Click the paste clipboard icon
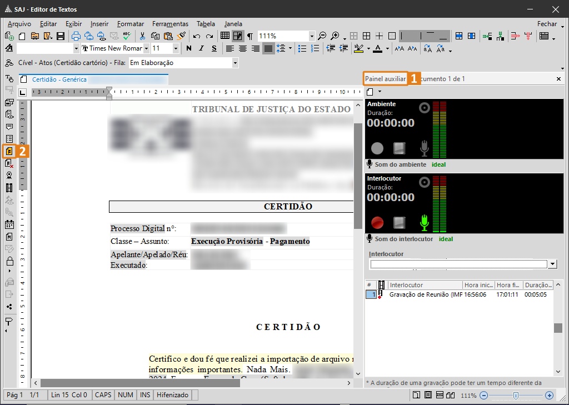Viewport: 569px width, 405px height. point(168,36)
